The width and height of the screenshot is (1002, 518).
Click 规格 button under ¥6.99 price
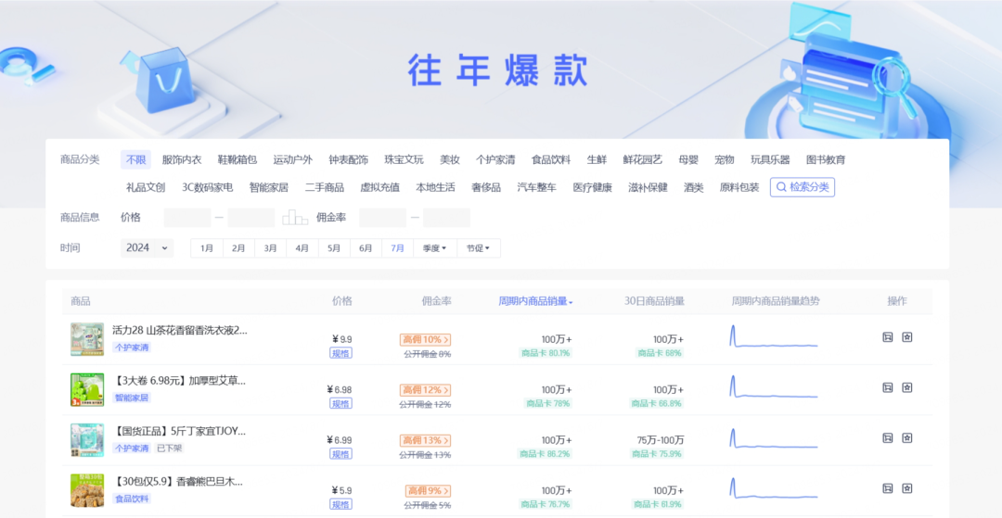[340, 453]
